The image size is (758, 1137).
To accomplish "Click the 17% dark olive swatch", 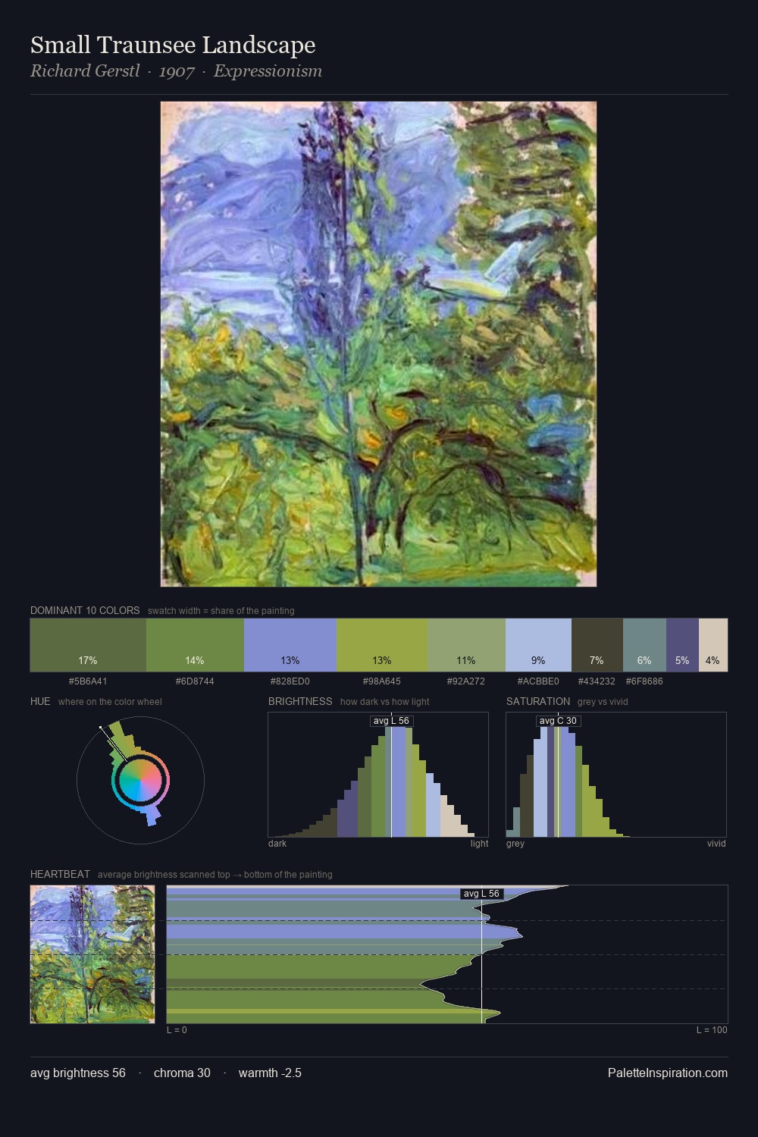I will [x=88, y=645].
